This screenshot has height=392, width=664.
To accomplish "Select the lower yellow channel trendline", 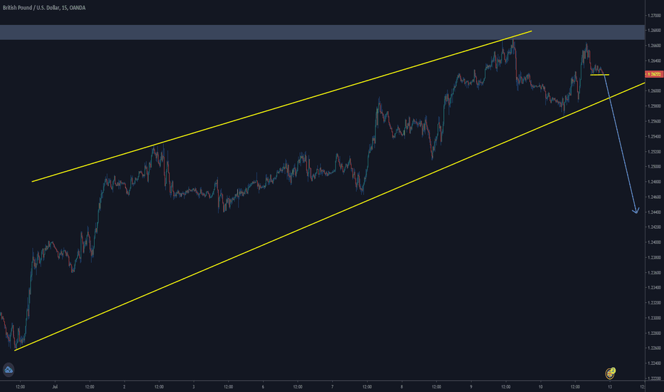I will (x=329, y=217).
